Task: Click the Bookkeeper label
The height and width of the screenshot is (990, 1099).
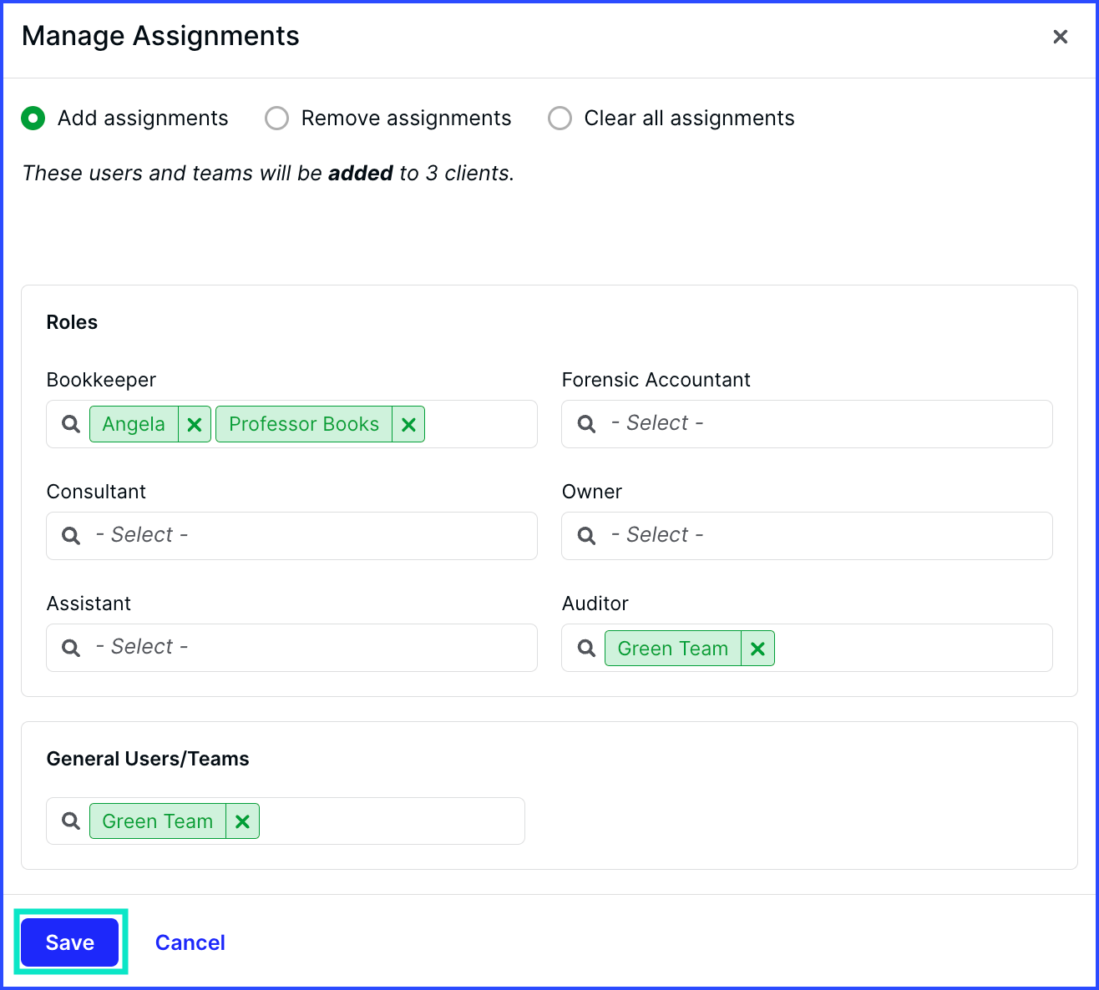Action: pyautogui.click(x=101, y=380)
